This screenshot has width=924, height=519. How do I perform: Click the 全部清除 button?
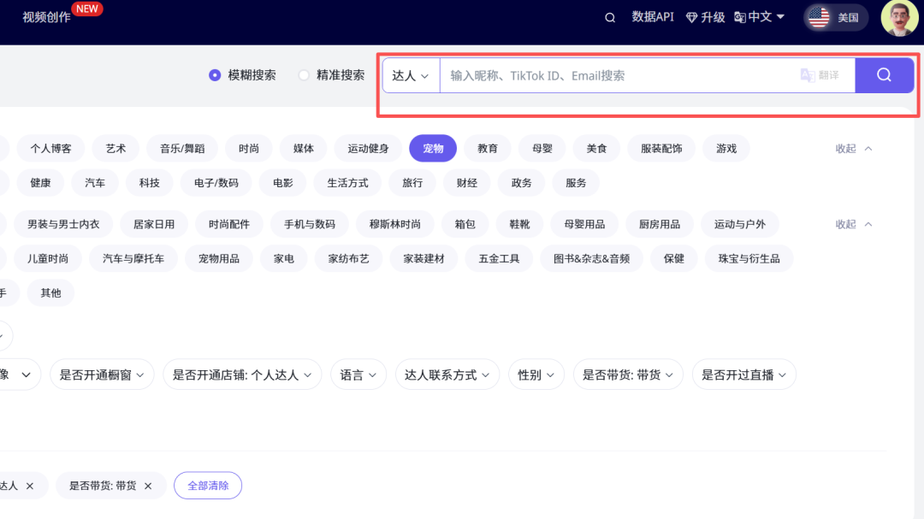208,486
